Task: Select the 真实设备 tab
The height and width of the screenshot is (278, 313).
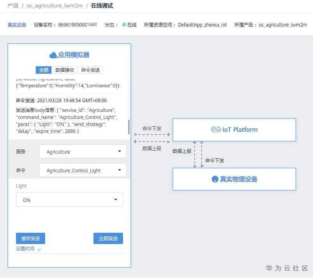Action: [x=17, y=25]
